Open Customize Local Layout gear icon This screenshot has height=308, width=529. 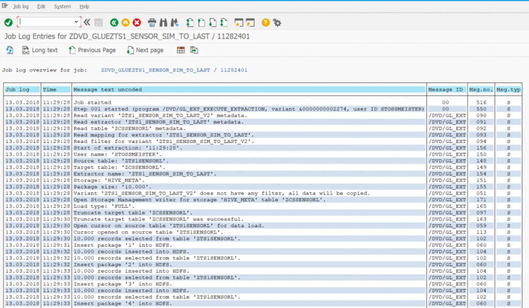(277, 23)
